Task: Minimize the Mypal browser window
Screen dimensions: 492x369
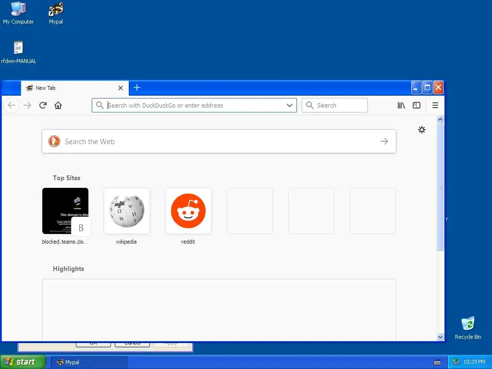Action: (416, 87)
